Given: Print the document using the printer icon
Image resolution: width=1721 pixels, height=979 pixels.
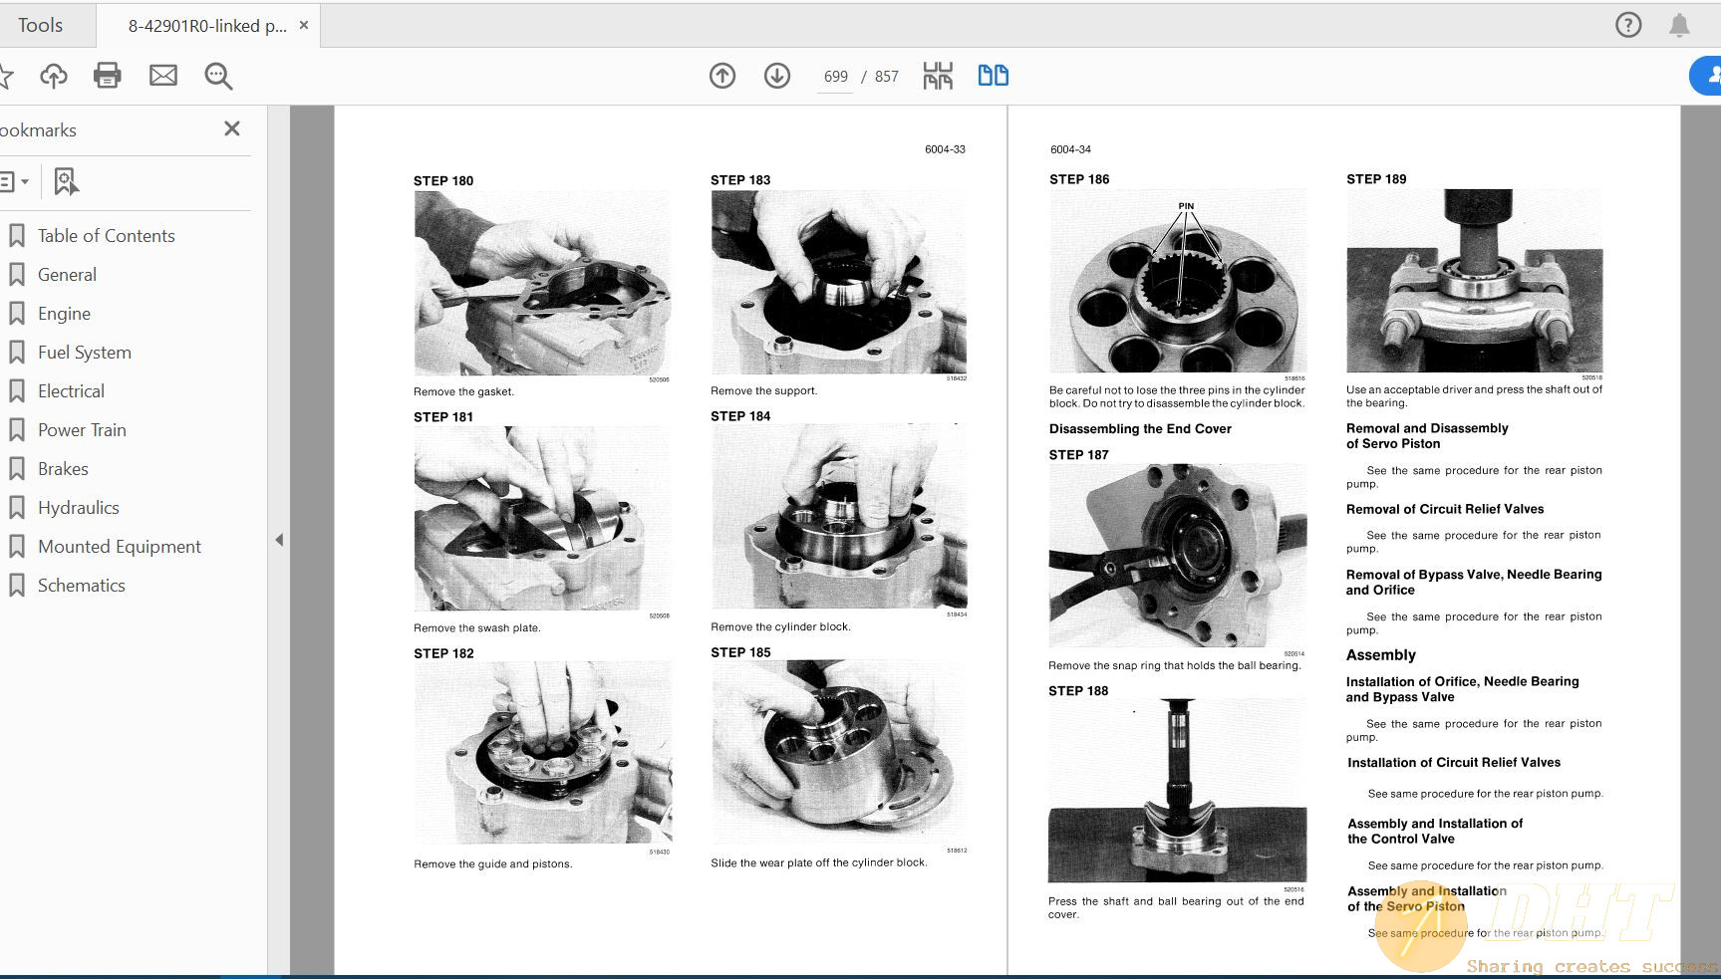Looking at the screenshot, I should 108,76.
